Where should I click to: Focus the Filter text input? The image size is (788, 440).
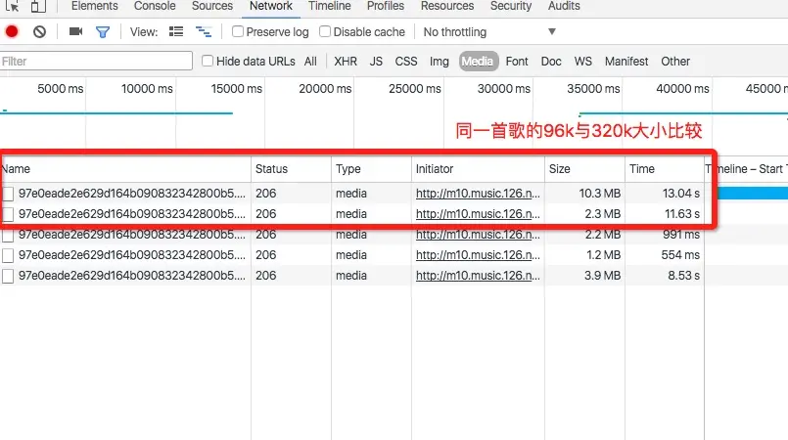click(96, 62)
